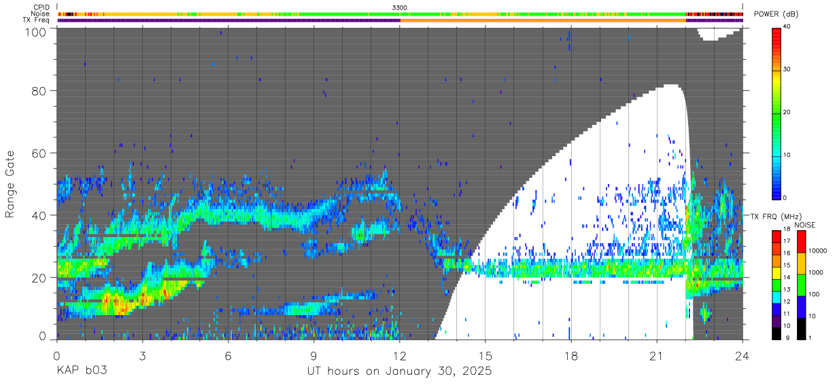Image resolution: width=835 pixels, height=385 pixels.
Task: Click the 'CPID' row label
Action: (42, 7)
